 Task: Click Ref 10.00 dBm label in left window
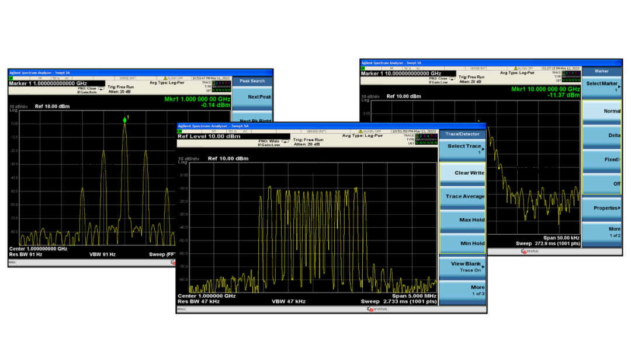[53, 106]
